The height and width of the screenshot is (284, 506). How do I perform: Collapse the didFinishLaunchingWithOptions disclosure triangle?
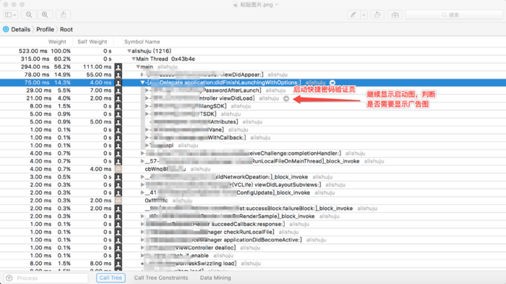142,82
